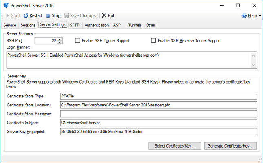This screenshot has height=163, width=263.
Task: Maximize the PowerShell Server window
Action: 238,6
